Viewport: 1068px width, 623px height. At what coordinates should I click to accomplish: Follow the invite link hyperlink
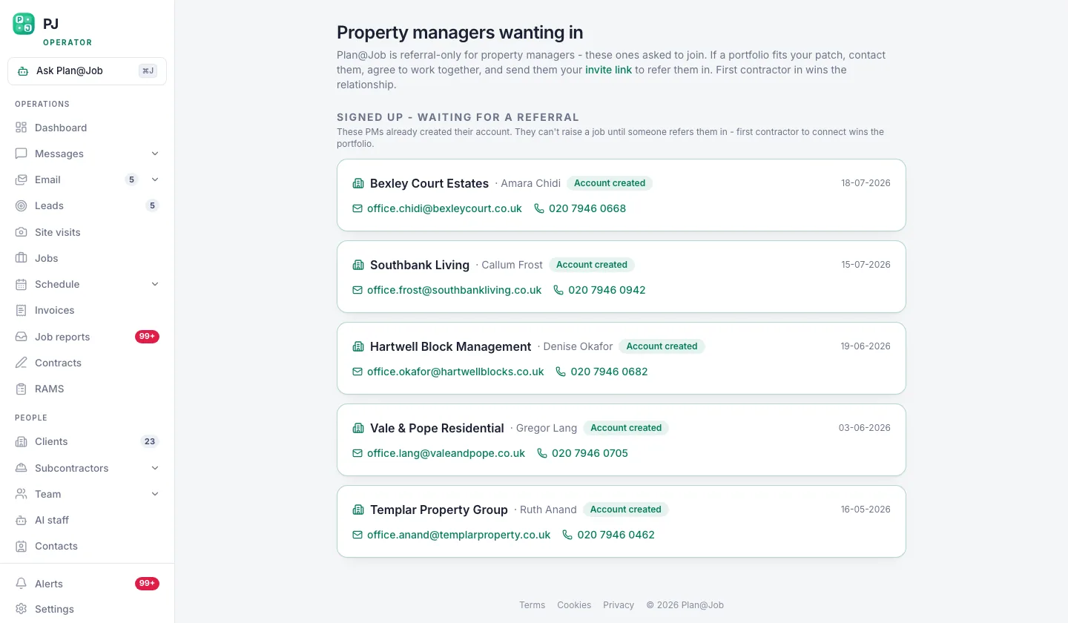click(608, 70)
